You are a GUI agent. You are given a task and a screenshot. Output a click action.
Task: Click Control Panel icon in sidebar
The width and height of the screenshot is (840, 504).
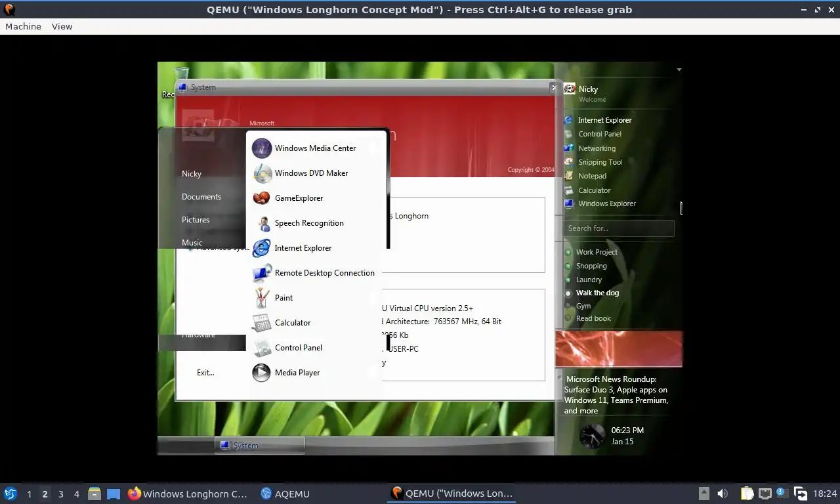(x=569, y=134)
